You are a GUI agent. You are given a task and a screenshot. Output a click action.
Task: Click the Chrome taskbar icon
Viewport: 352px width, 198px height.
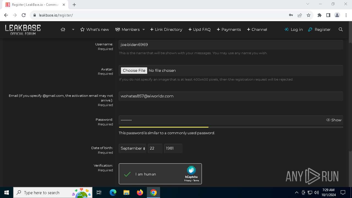coord(153,193)
